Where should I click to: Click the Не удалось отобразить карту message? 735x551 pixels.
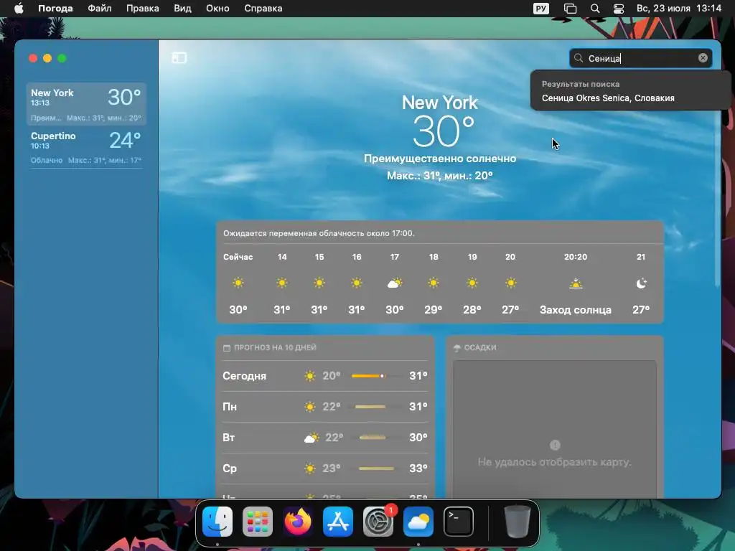[555, 462]
